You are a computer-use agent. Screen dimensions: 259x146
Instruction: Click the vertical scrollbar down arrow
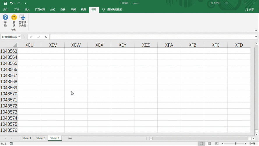[x=256, y=134]
